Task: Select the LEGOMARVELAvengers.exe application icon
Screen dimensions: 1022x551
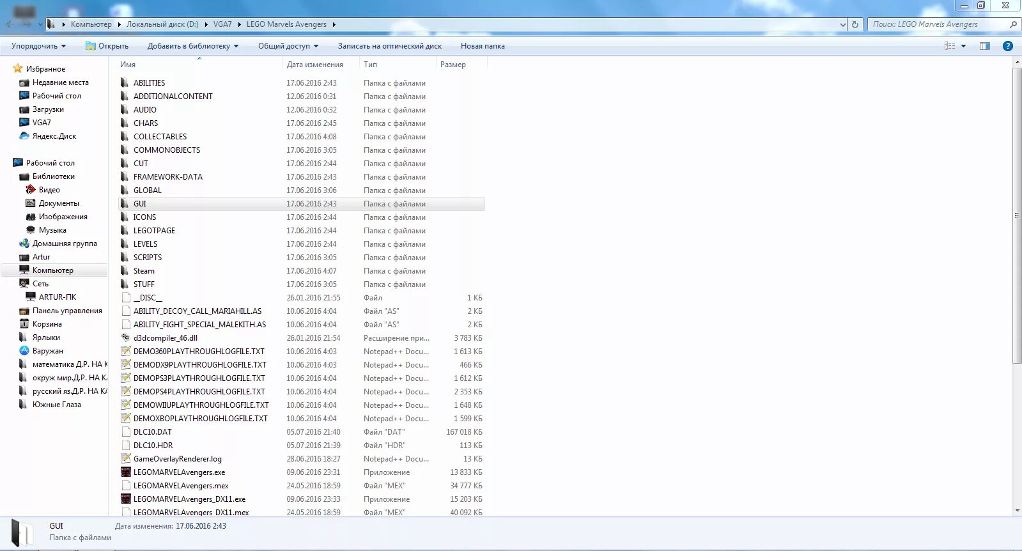Action: (x=125, y=472)
